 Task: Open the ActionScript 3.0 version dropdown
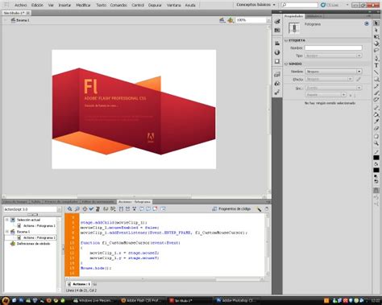click(x=32, y=209)
